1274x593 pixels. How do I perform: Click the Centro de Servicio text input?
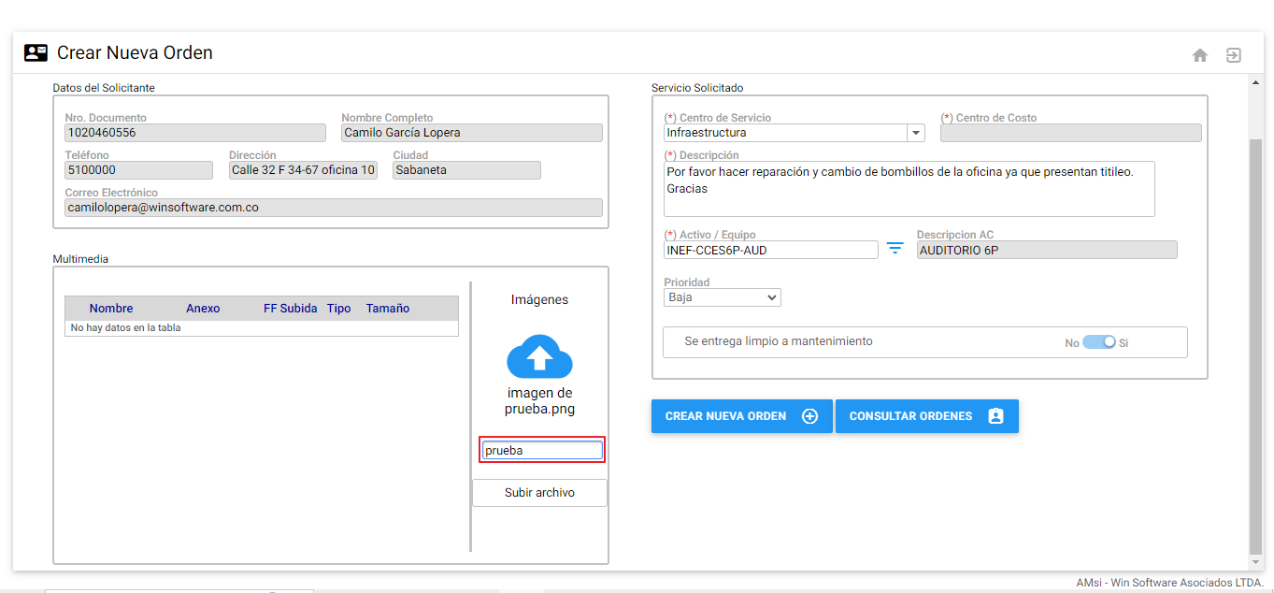785,133
